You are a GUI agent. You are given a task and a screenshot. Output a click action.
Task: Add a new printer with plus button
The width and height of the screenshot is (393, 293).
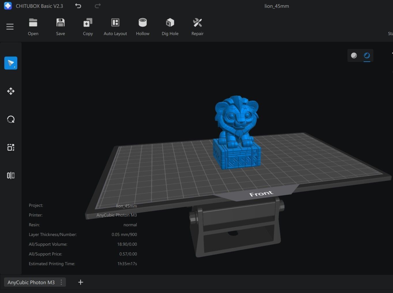[x=81, y=282]
